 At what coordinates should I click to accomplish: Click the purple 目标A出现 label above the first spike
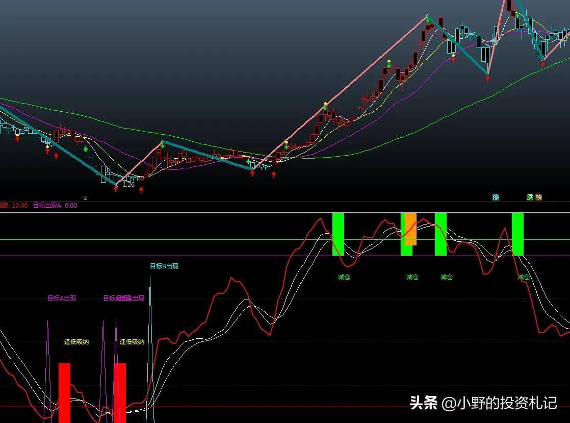[x=62, y=298]
